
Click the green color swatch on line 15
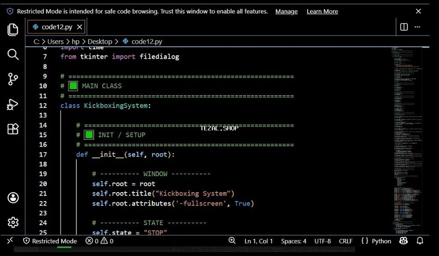[89, 135]
